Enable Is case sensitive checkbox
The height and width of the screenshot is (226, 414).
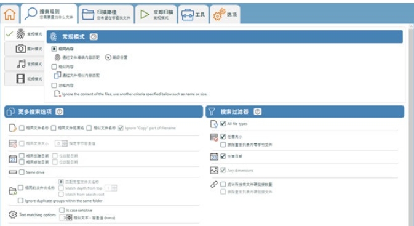(x=62, y=210)
